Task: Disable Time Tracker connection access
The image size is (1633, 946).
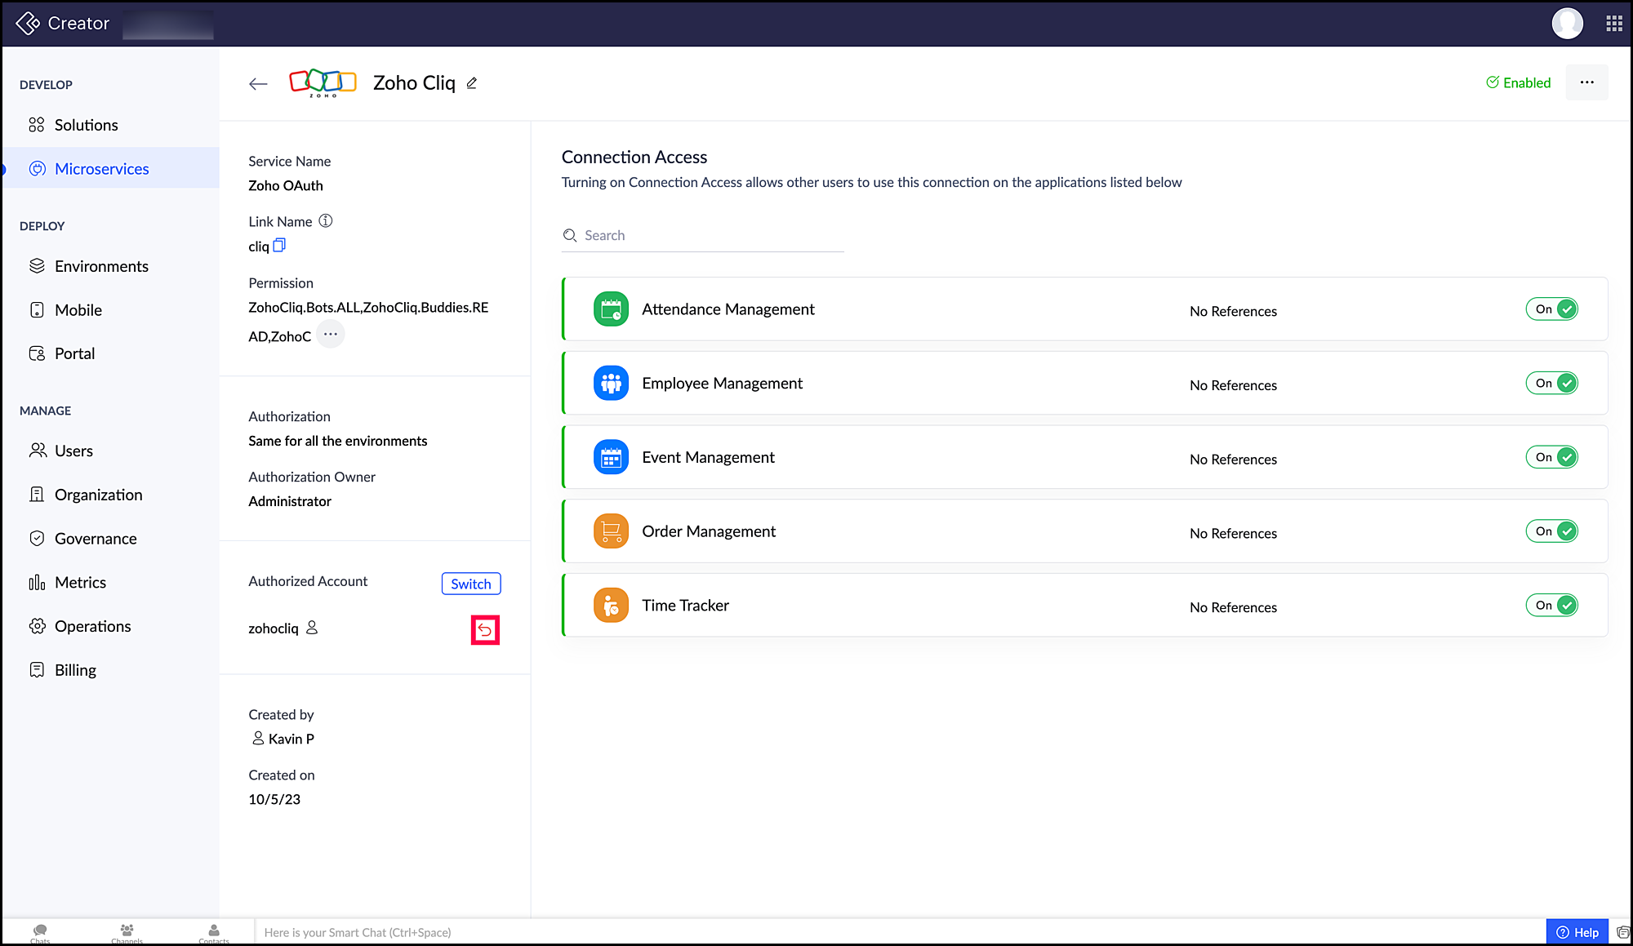Action: pyautogui.click(x=1552, y=606)
